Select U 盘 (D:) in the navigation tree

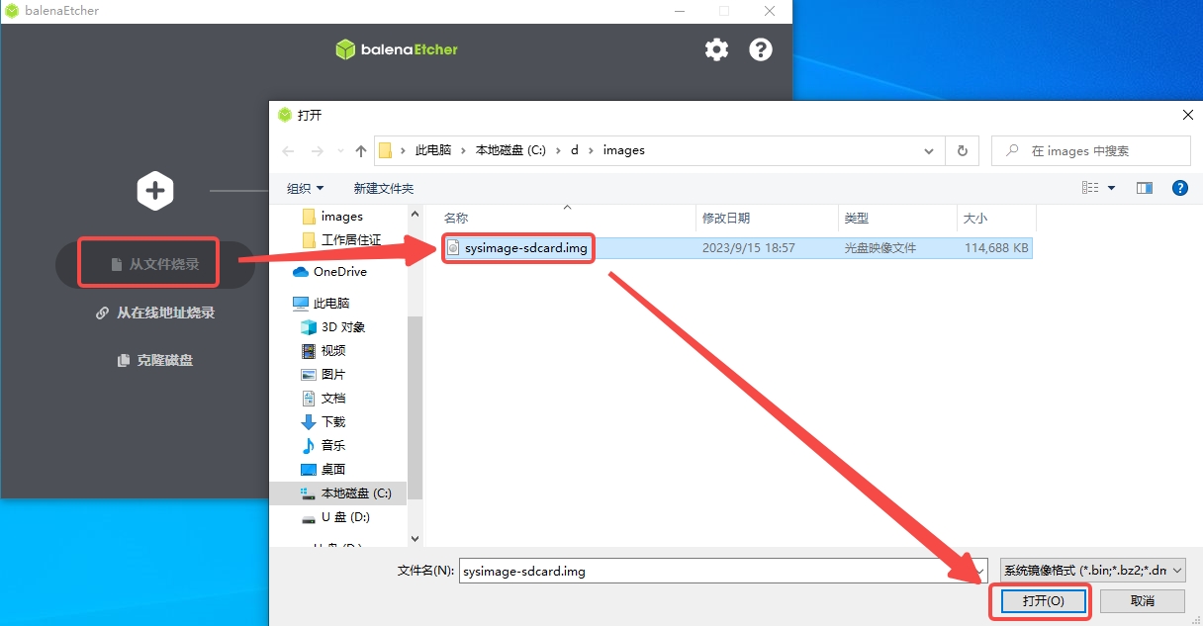click(335, 517)
